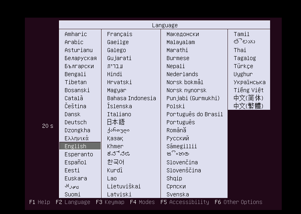Image resolution: width=301 pixels, height=214 pixels.
Task: Open F4 Modes menu
Action: (142, 202)
